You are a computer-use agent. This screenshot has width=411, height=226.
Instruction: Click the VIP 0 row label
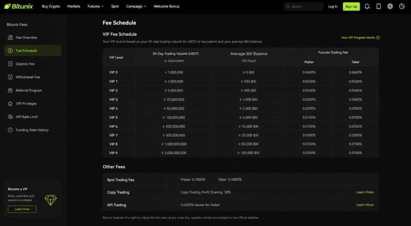coord(114,72)
